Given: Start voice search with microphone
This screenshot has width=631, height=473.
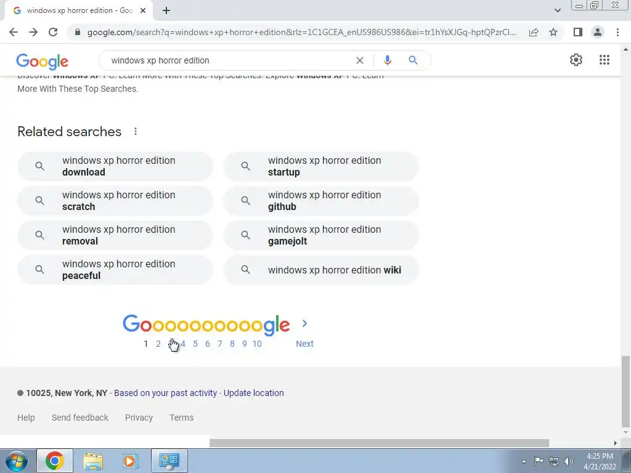Looking at the screenshot, I should pos(387,60).
